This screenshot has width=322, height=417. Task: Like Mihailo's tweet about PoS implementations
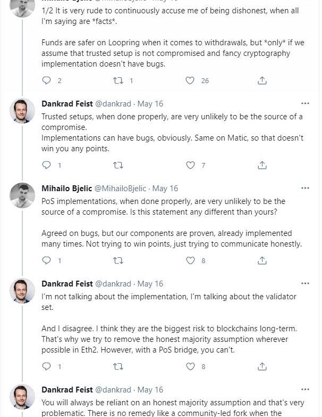point(190,260)
